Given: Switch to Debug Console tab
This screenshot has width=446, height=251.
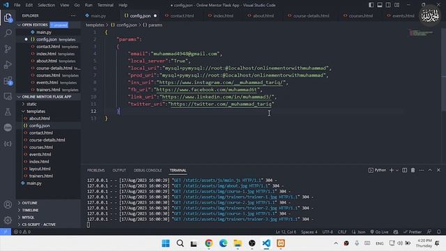Looking at the screenshot, I should pyautogui.click(x=147, y=170).
